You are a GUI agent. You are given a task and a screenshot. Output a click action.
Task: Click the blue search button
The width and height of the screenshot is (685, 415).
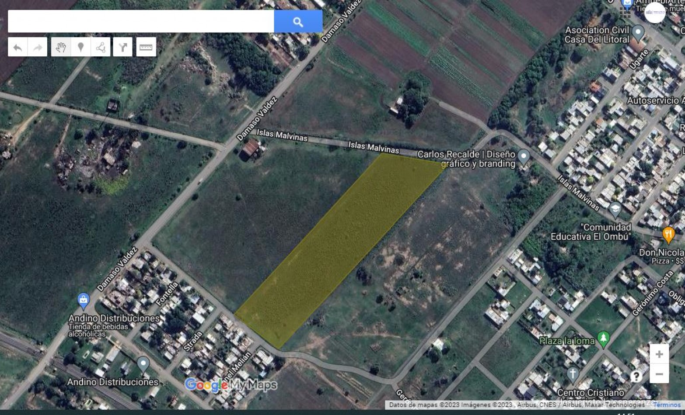[298, 21]
